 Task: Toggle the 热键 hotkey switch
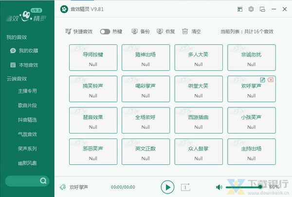[105, 32]
